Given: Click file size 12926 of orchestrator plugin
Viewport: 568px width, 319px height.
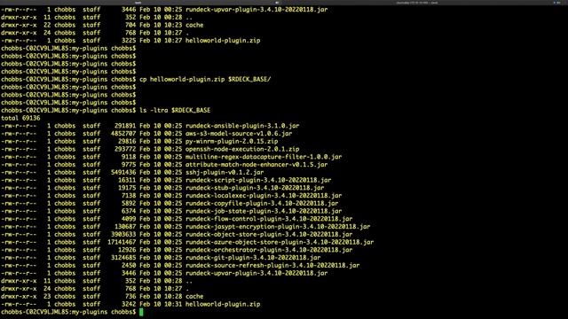Looking at the screenshot, I should pos(127,250).
